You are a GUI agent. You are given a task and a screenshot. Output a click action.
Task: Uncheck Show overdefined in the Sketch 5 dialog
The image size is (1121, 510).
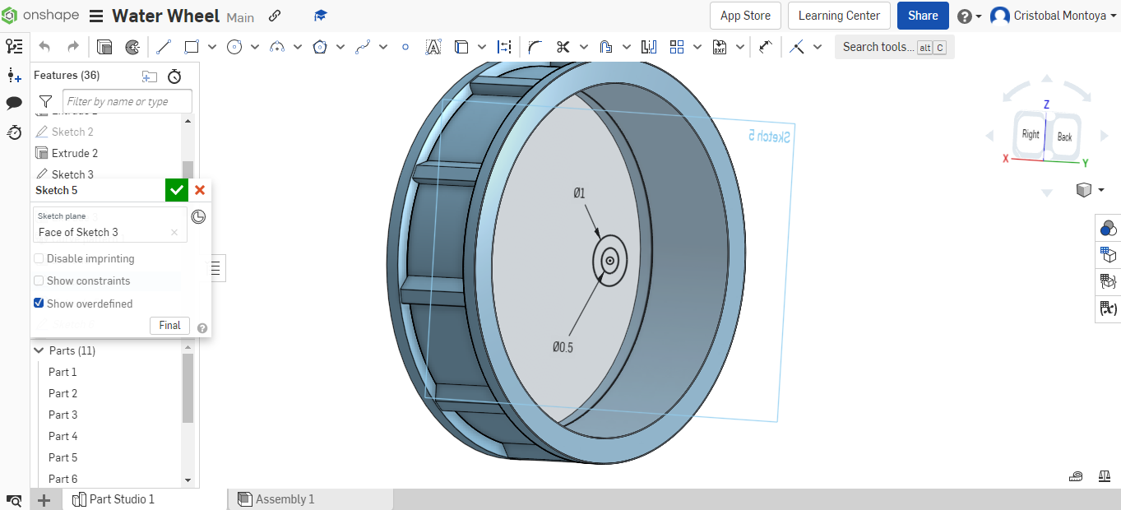click(x=39, y=303)
